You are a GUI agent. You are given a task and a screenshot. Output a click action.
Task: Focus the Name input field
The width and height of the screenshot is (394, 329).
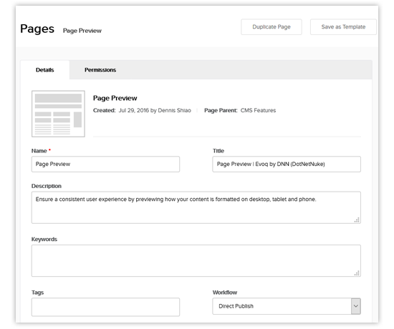[105, 164]
